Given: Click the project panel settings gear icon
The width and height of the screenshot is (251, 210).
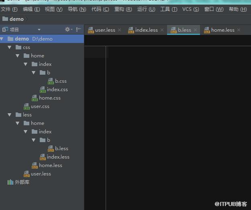Looking at the screenshot, I should coord(69,29).
